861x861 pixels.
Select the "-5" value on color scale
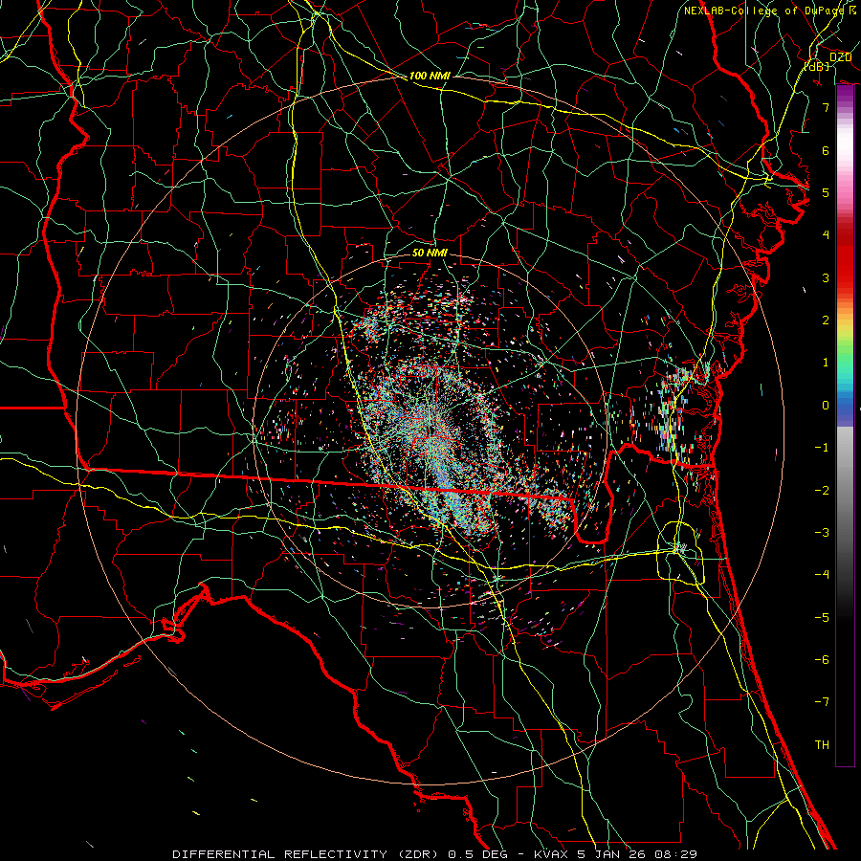[822, 618]
